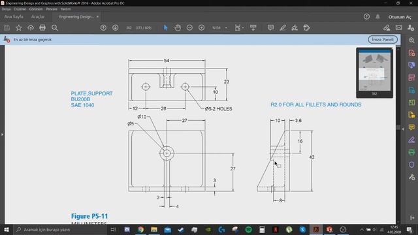The image size is (418, 235).
Task: Activate the hand pan tool
Action: (178, 27)
